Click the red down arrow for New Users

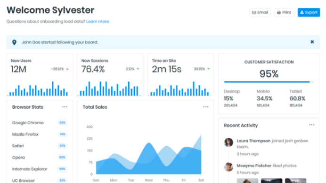[67, 69]
